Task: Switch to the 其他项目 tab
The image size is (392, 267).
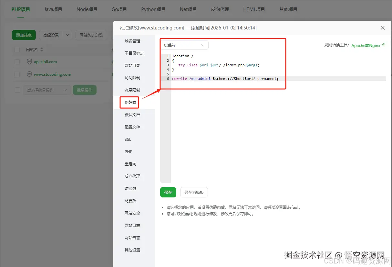Action: 288,9
